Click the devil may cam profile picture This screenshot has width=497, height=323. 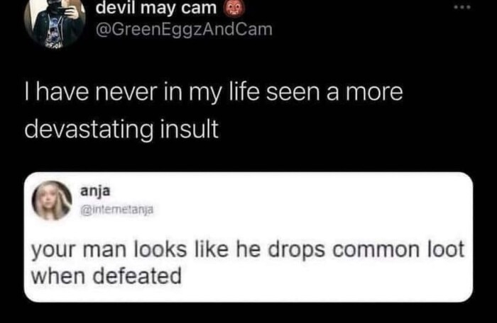55,20
